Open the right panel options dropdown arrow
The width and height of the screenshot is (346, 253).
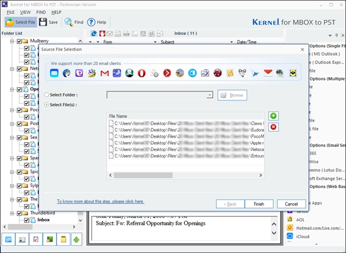pyautogui.click(x=330, y=36)
